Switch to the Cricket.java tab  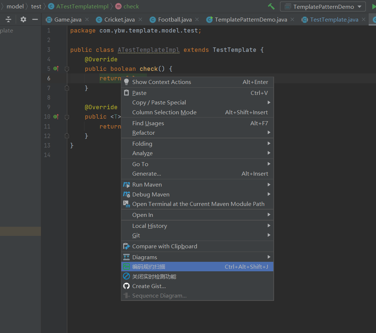[119, 20]
